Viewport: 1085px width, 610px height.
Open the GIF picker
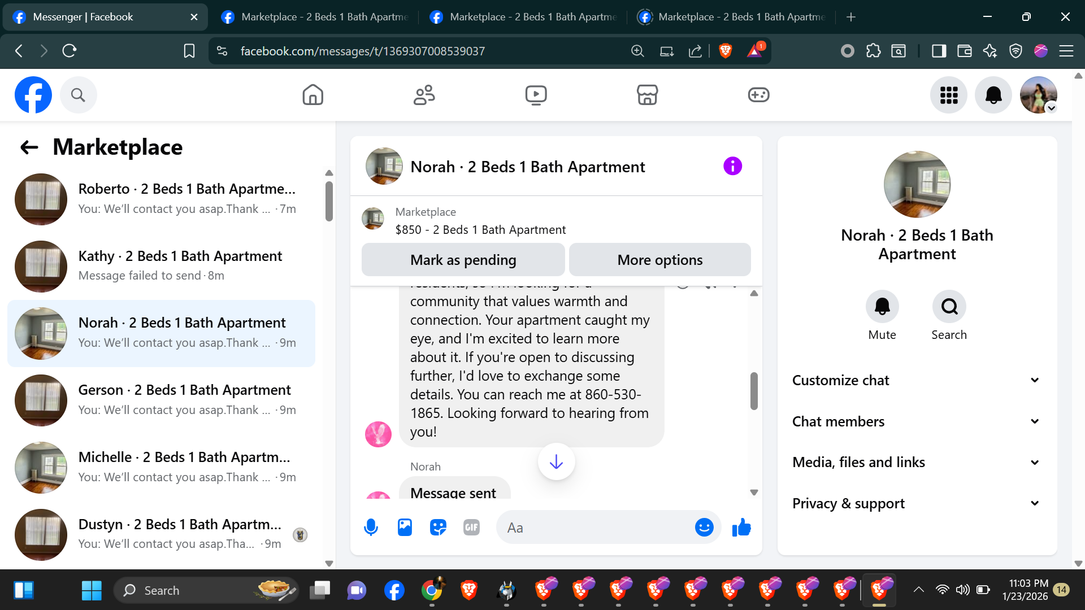click(471, 528)
